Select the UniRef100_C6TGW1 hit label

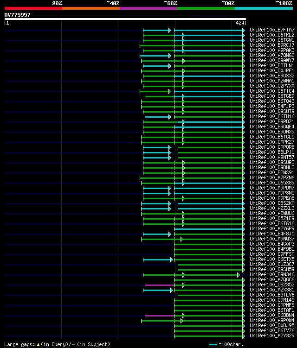pos(272,40)
